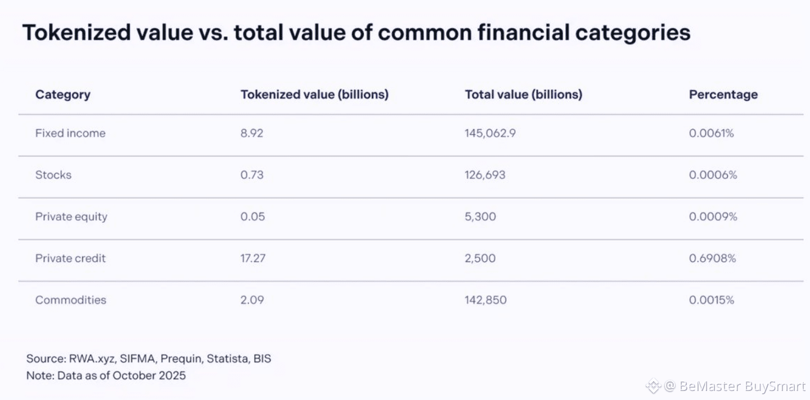
Task: Click the chart title heading text
Action: pos(356,33)
